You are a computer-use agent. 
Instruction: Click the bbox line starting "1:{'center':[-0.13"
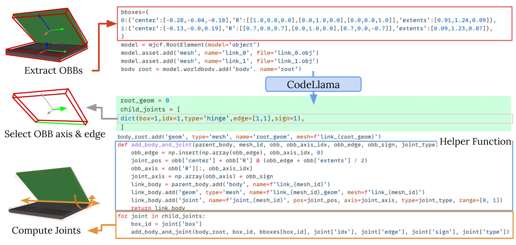coord(306,28)
